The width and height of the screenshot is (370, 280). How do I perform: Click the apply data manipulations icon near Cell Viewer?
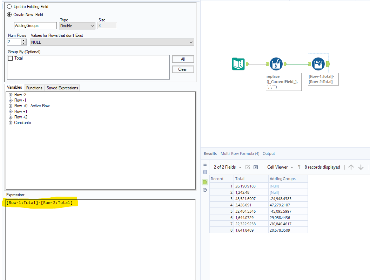248,167
